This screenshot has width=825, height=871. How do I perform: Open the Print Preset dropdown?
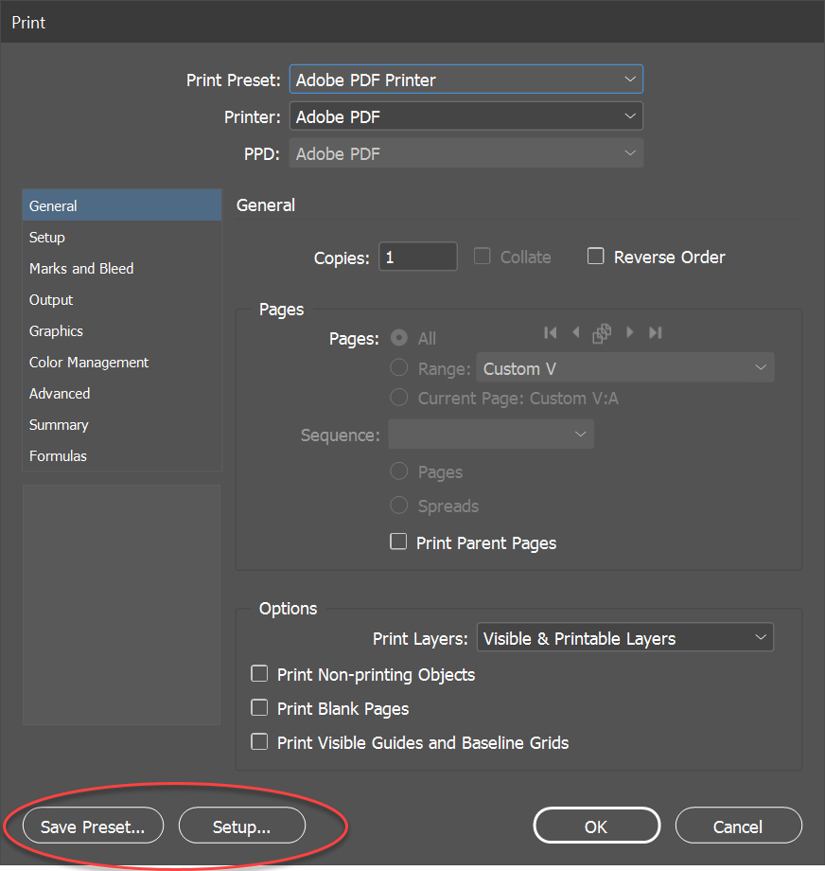coord(465,80)
